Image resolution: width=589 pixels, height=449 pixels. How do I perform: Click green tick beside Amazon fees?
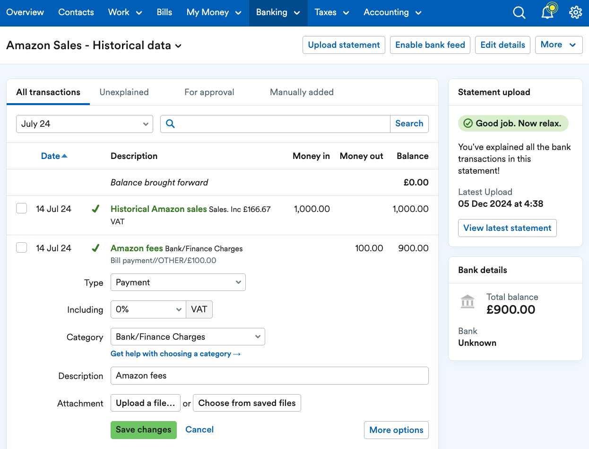95,248
